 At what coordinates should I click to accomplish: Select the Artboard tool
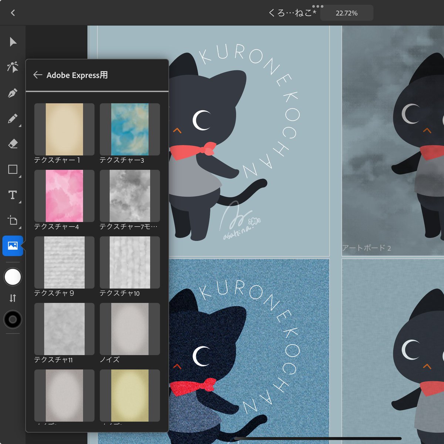click(x=13, y=221)
